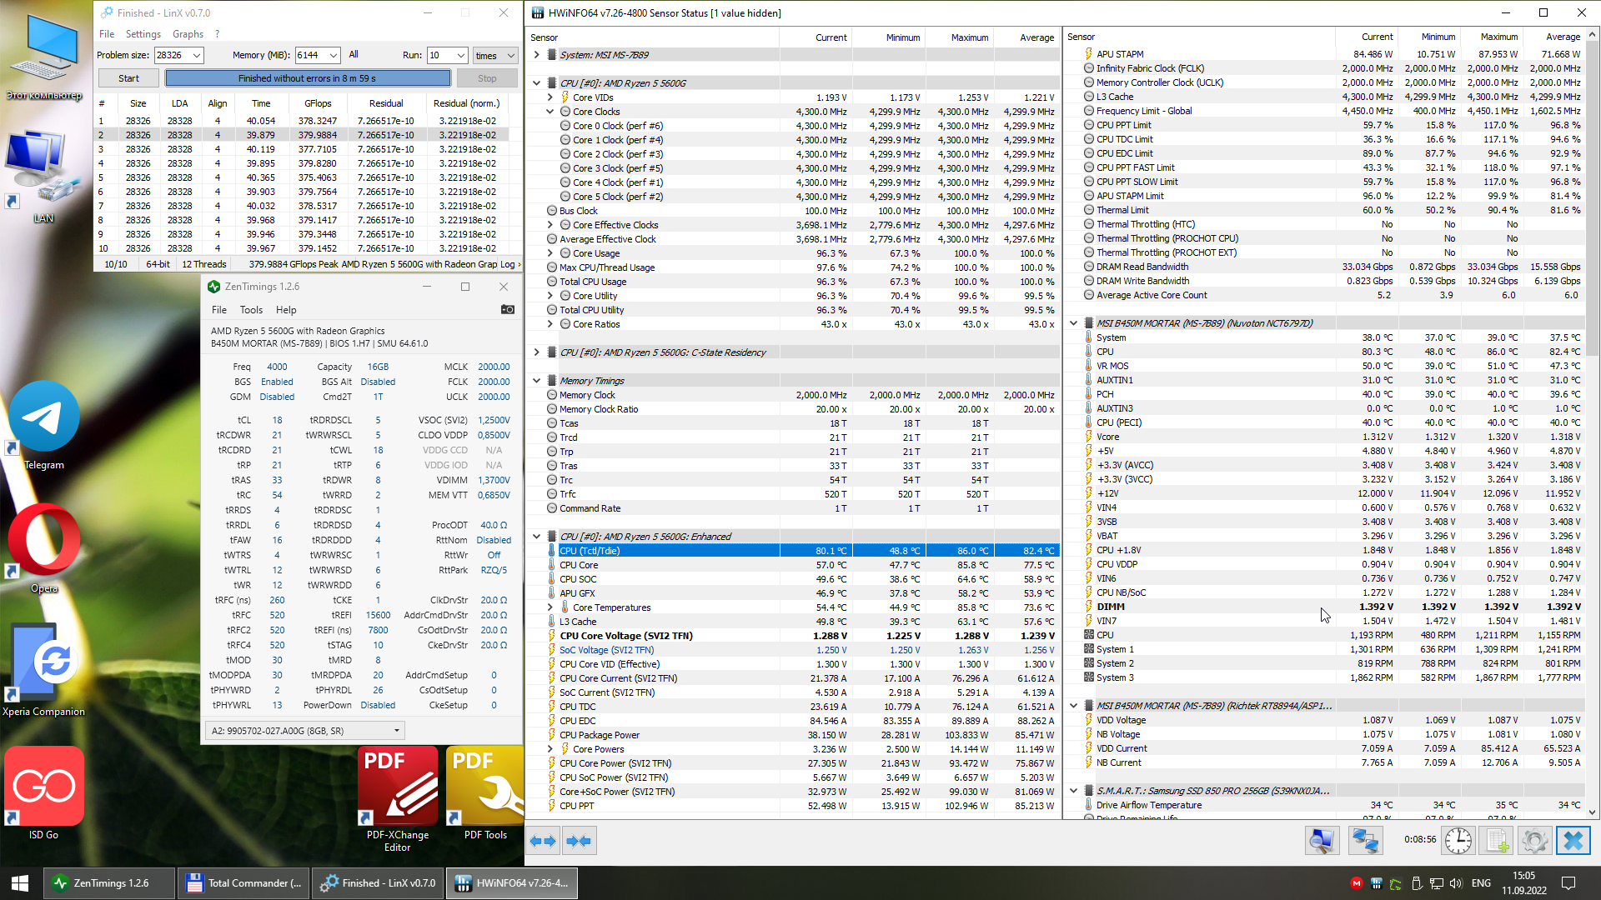Click the remote network monitoring icon

point(1365,841)
